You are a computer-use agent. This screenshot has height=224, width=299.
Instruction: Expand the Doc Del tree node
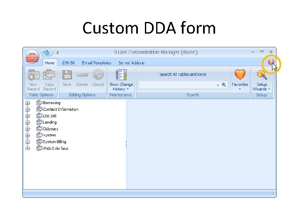tap(27, 116)
